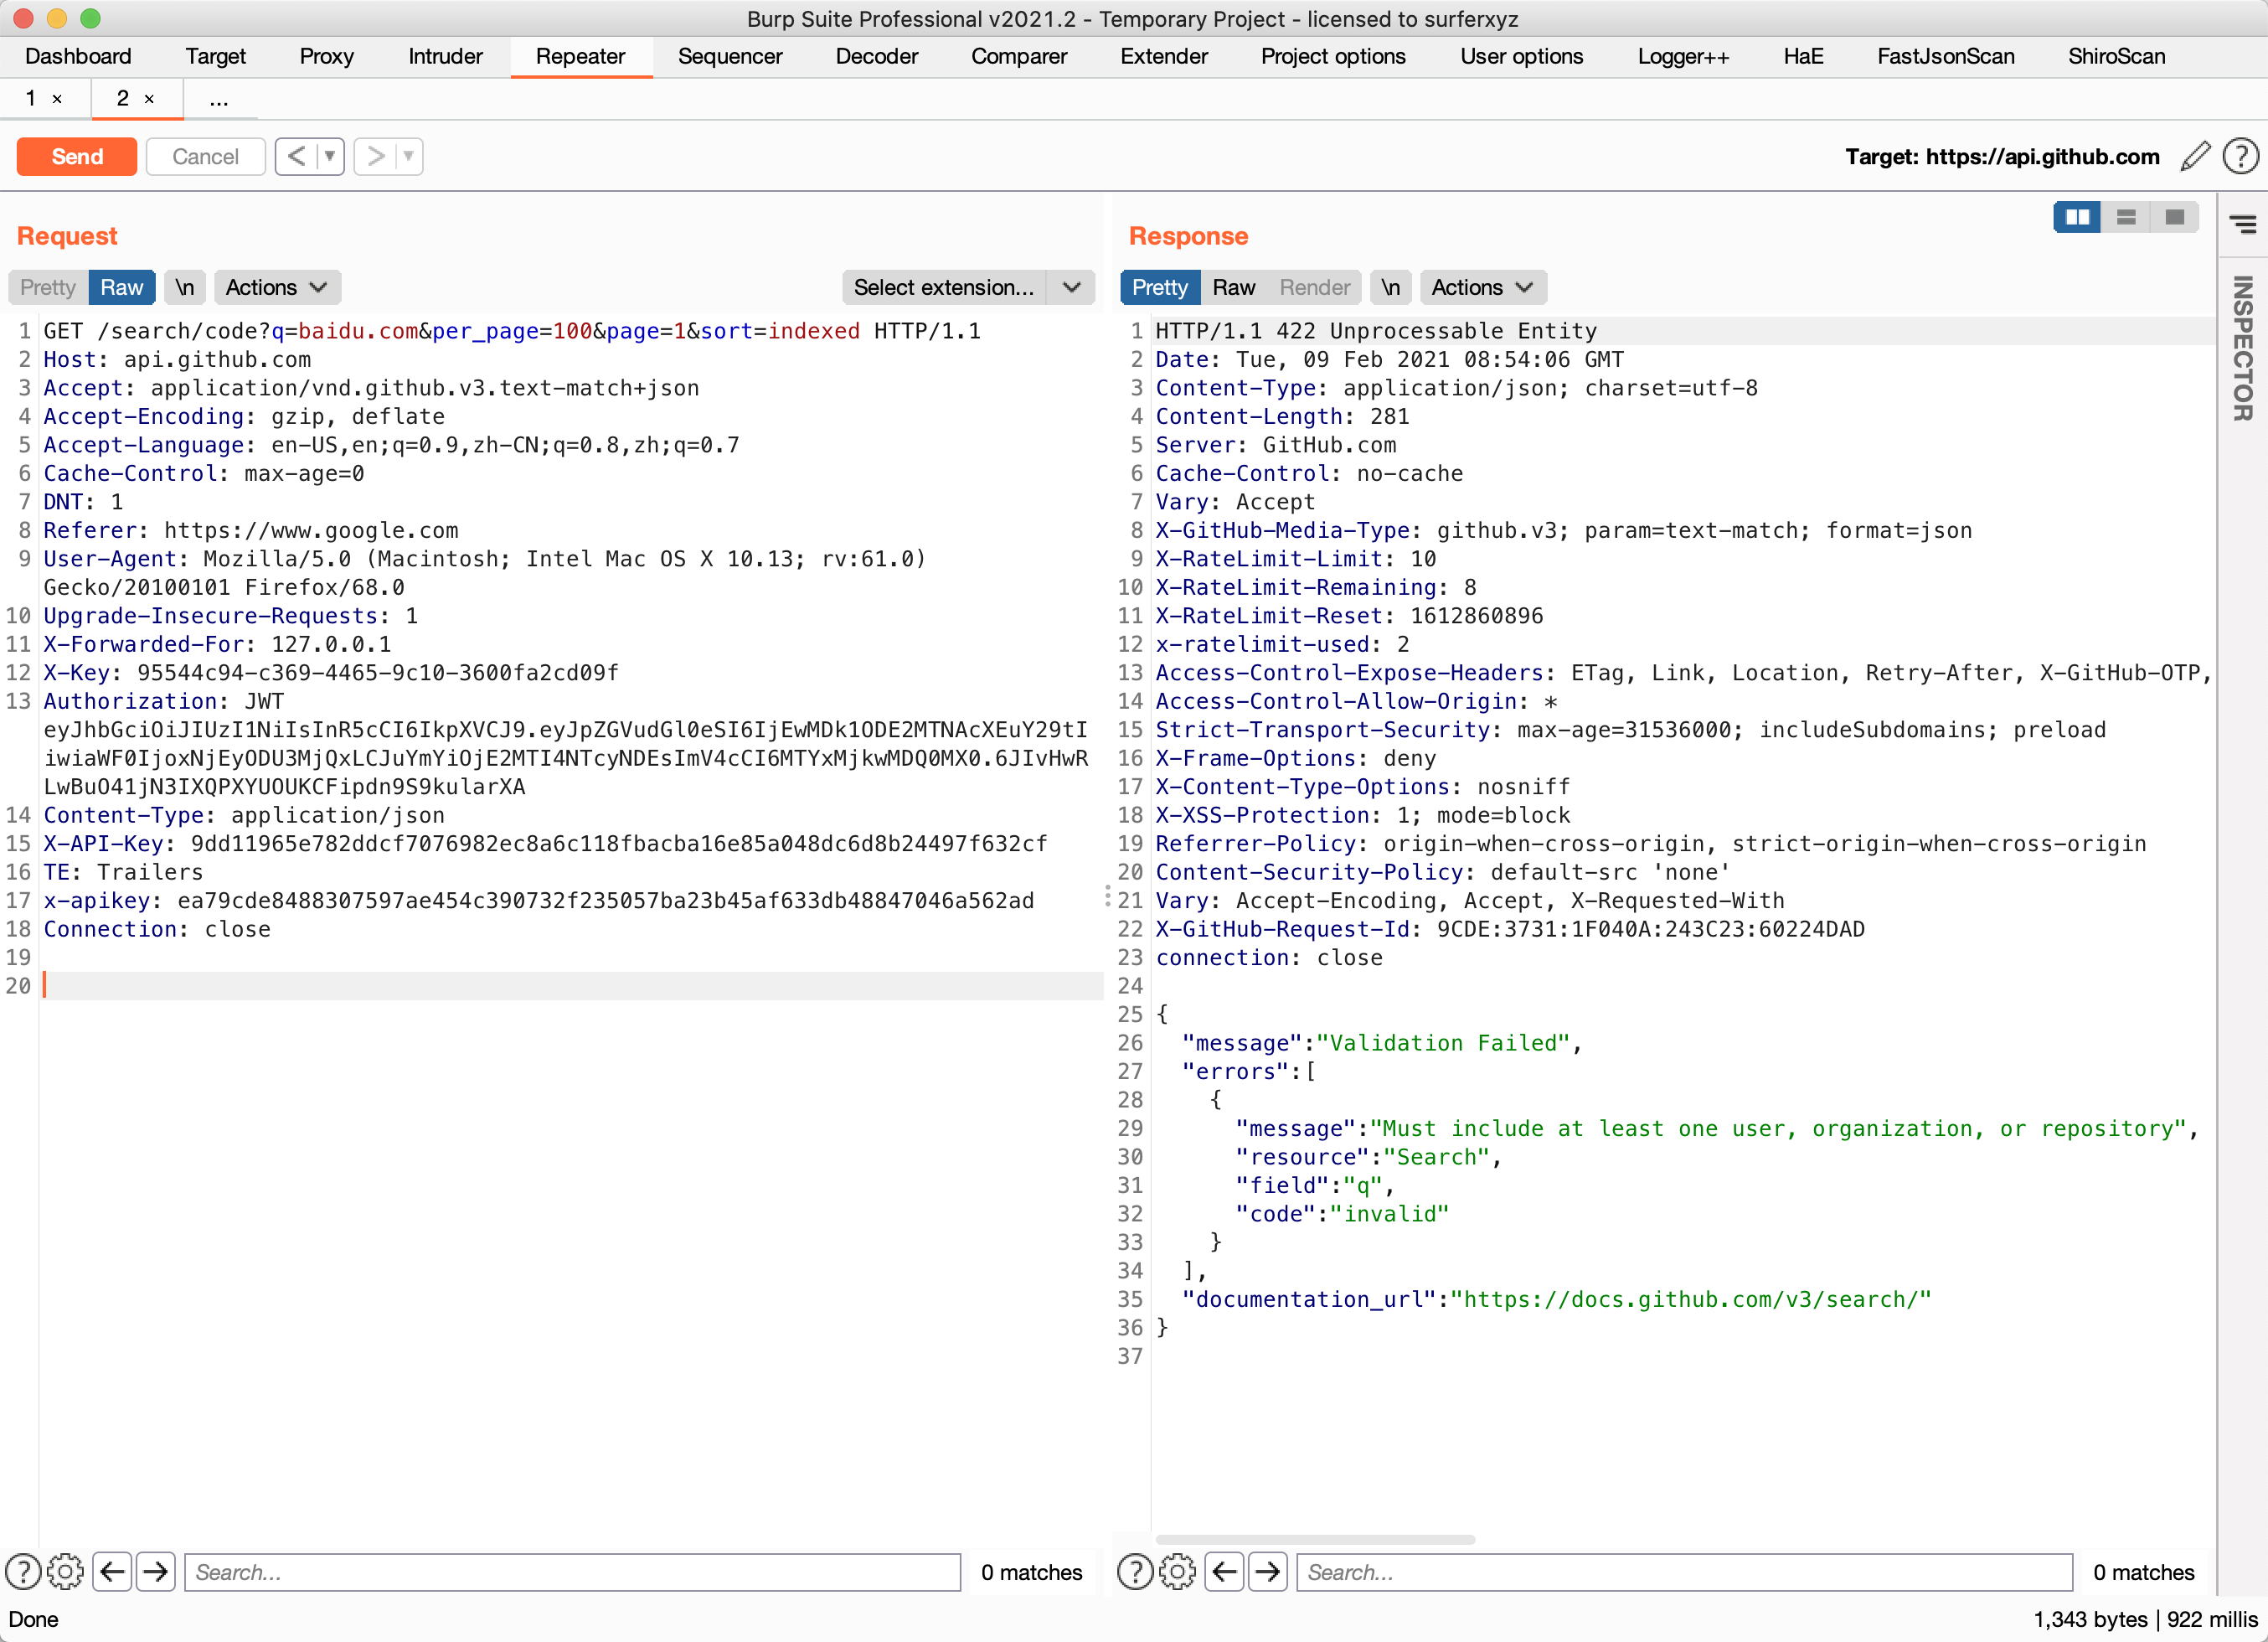Switch response view to Raw

coord(1234,287)
